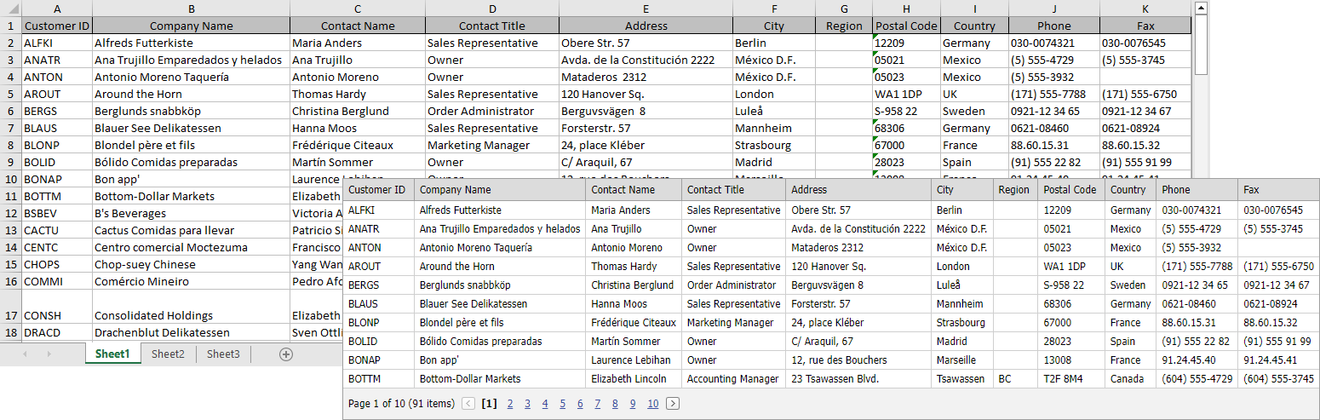Click the spreadsheet scrollbar up arrow
This screenshot has height=420, width=1320.
(1201, 8)
